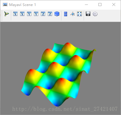121x115 pixels.
Task: Select the right Y axis view icon
Action: point(36,14)
